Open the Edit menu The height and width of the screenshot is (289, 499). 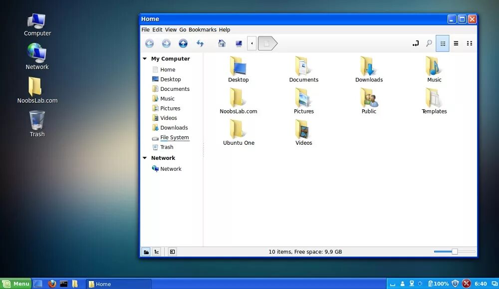[x=157, y=29]
